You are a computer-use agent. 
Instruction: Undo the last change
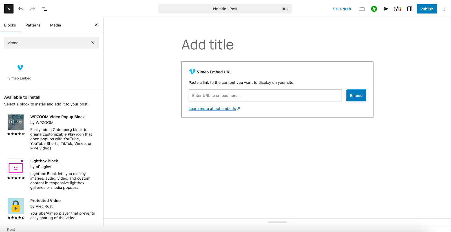pos(21,9)
